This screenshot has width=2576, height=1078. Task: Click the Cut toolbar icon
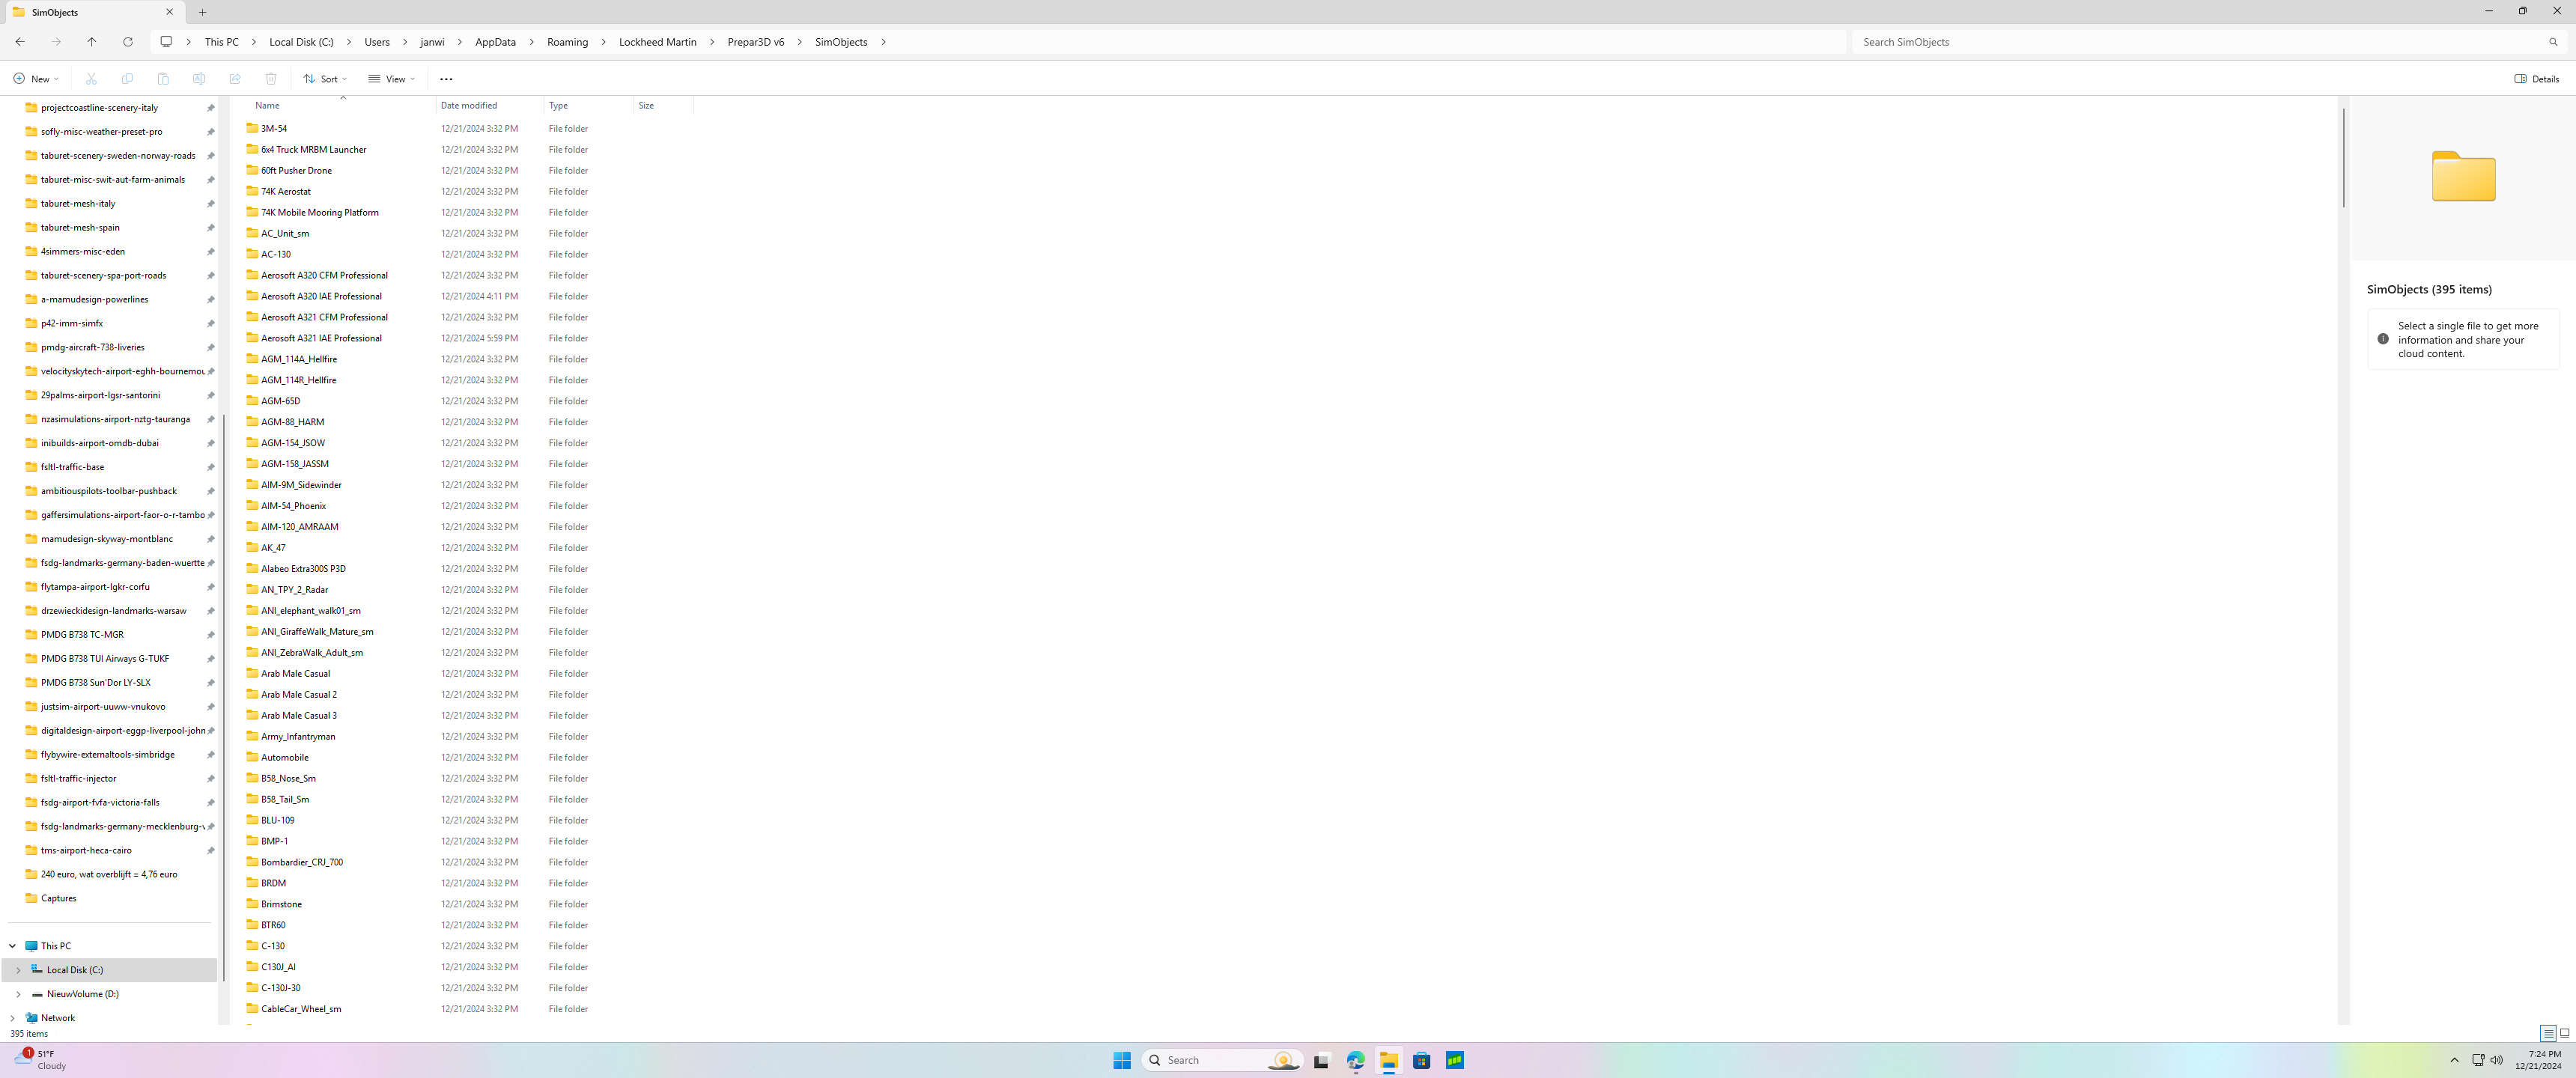pos(91,79)
